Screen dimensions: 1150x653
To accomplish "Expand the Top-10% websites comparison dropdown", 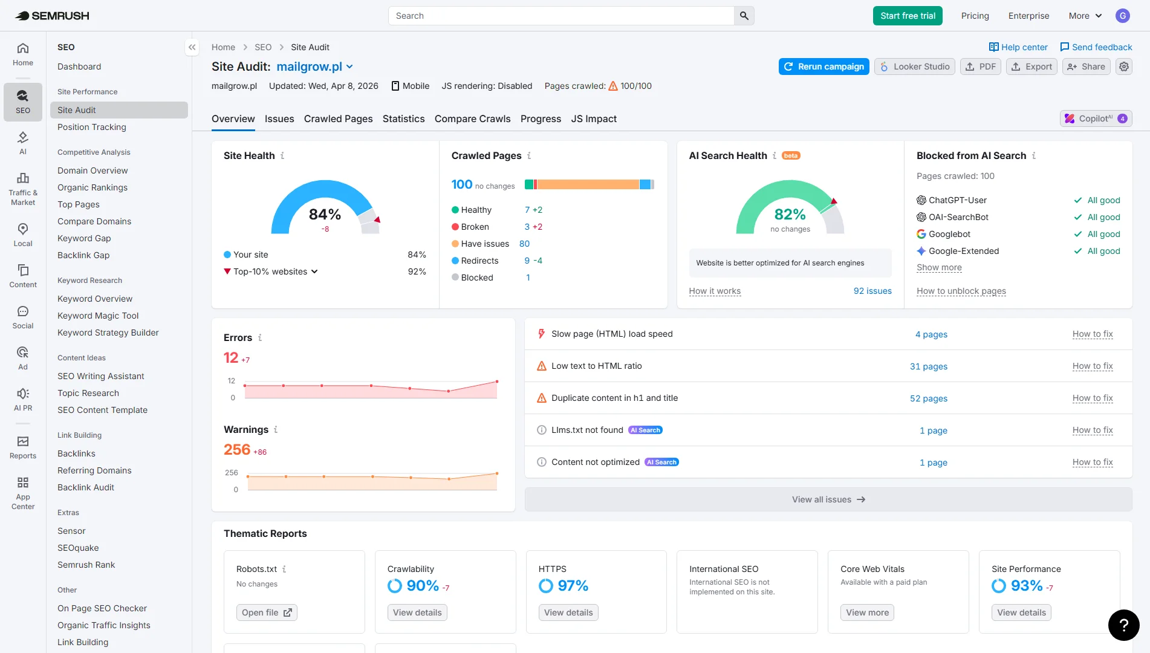I will [x=314, y=271].
